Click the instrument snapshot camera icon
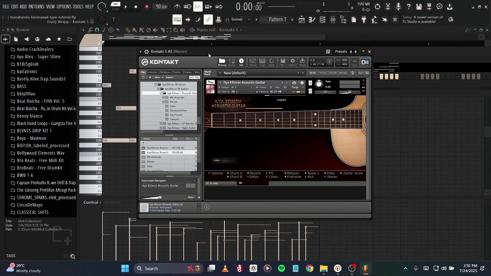The width and height of the screenshot is (491, 276). 294,82
